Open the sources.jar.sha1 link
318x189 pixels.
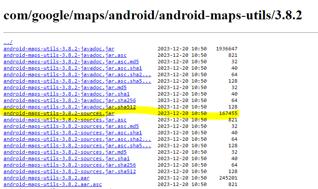point(66,159)
